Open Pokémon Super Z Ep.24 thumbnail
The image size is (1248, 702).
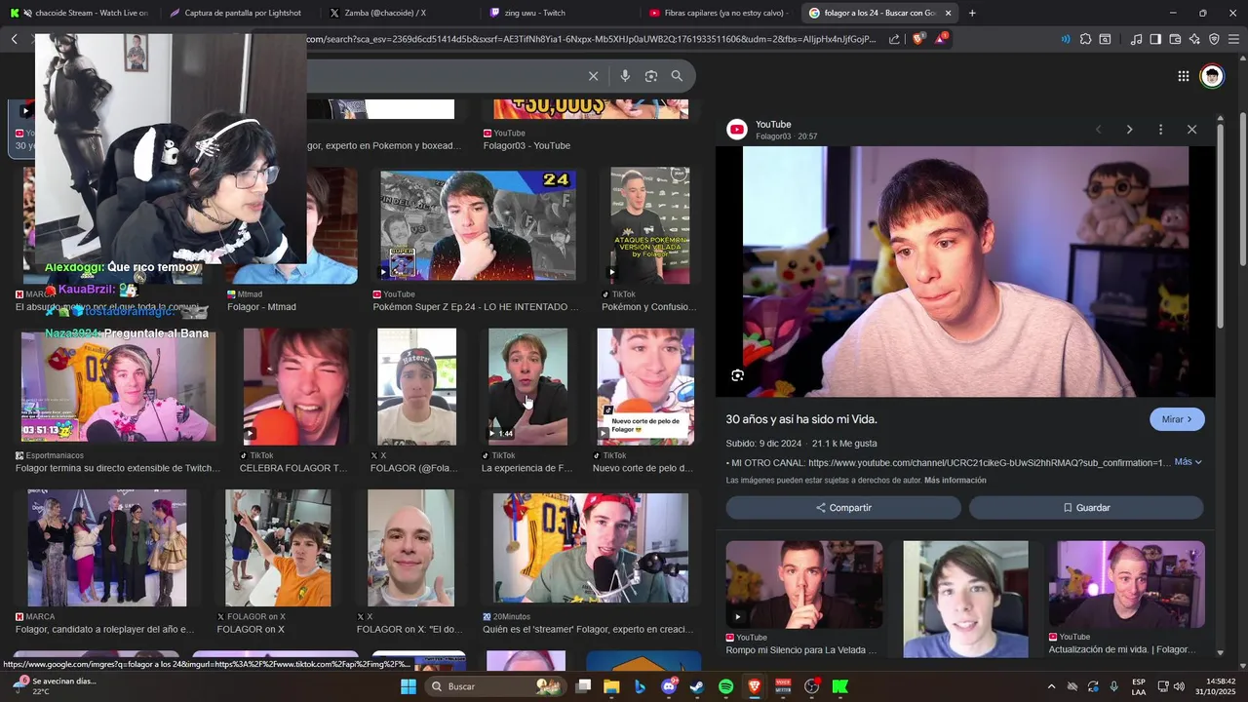[478, 224]
